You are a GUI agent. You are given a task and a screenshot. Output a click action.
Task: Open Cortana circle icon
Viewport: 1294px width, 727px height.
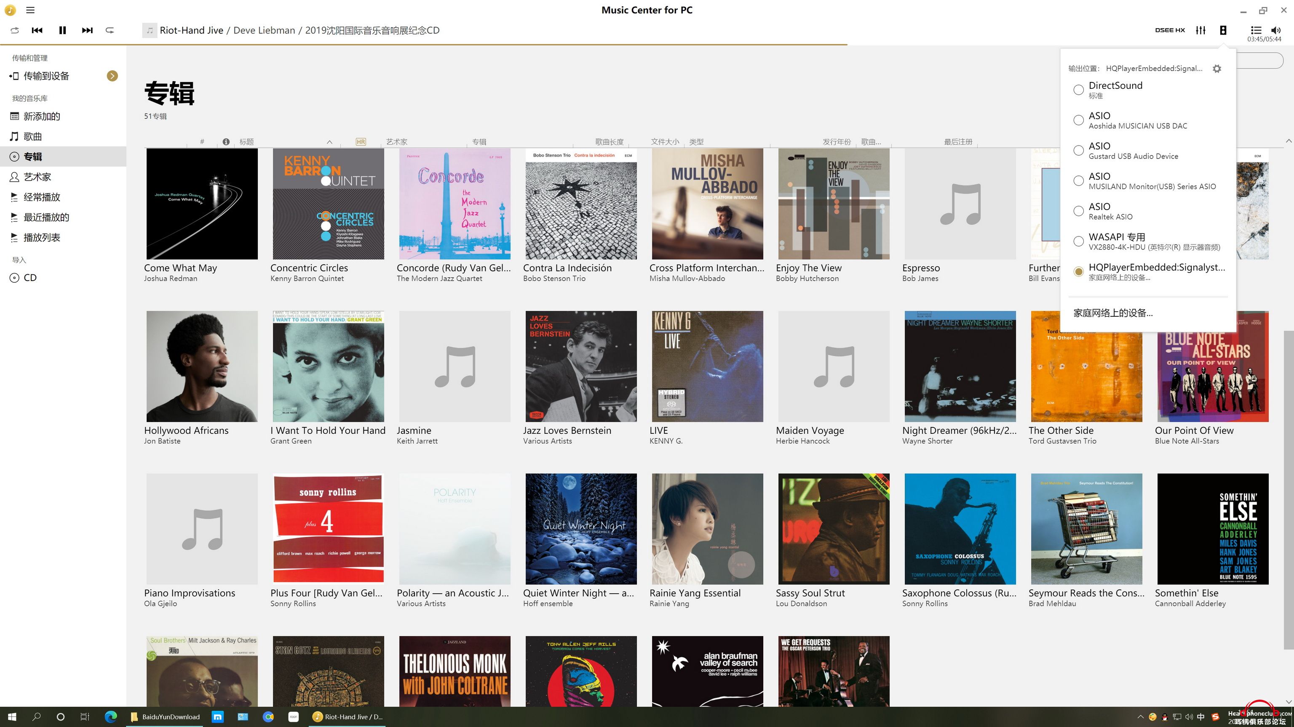tap(61, 717)
